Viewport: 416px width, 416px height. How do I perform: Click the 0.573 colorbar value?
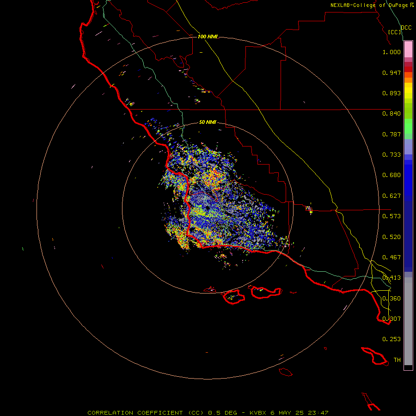pos(392,216)
